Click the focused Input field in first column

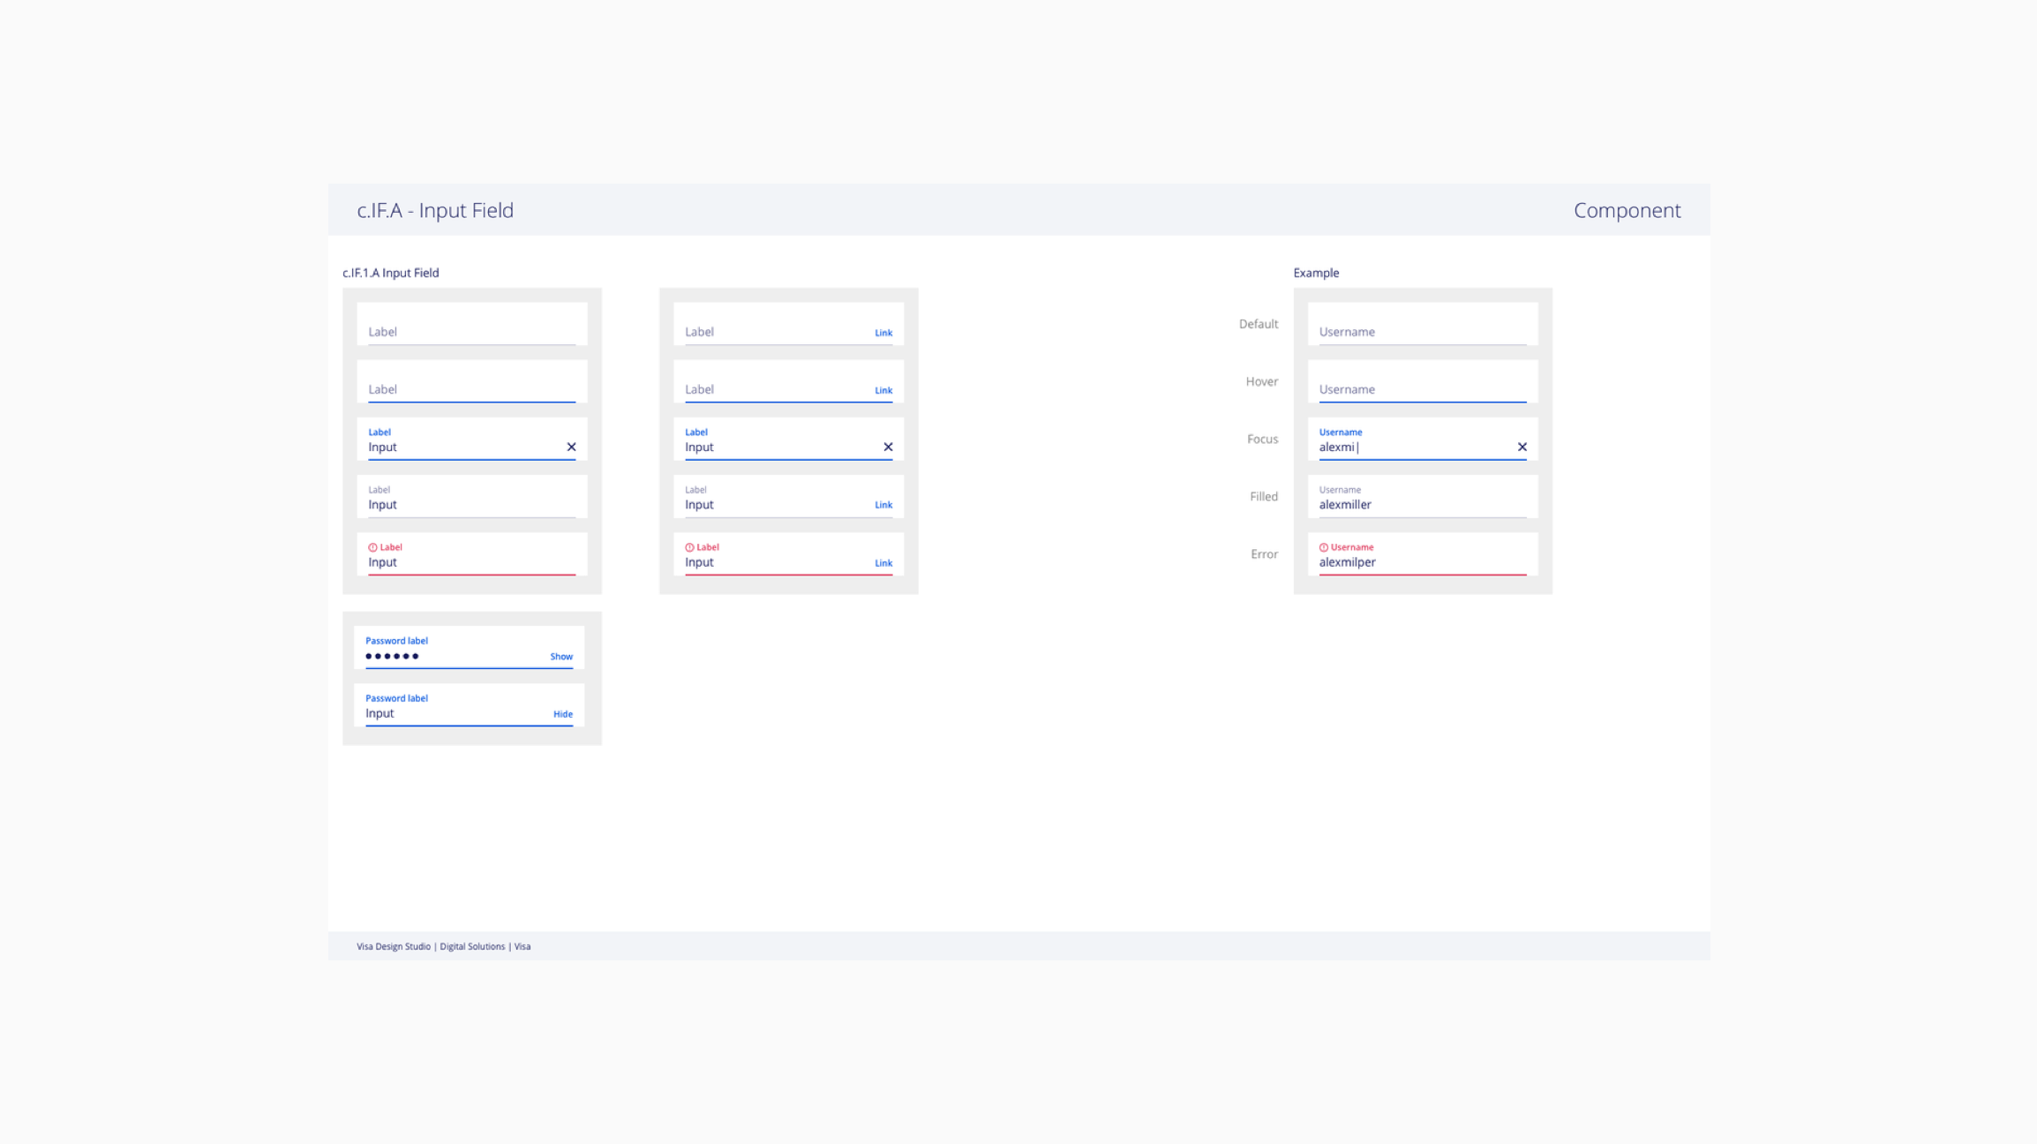coord(472,439)
